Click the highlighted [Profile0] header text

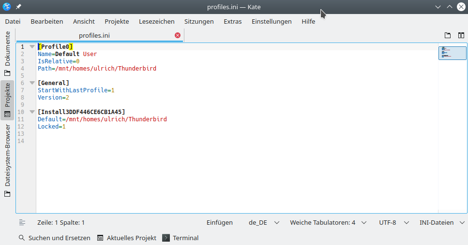coord(55,46)
